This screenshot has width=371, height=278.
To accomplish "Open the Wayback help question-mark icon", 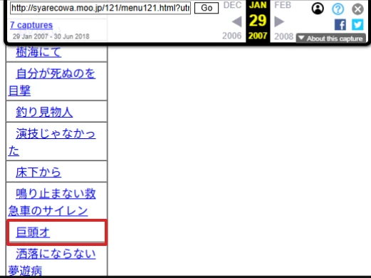I will pyautogui.click(x=338, y=9).
